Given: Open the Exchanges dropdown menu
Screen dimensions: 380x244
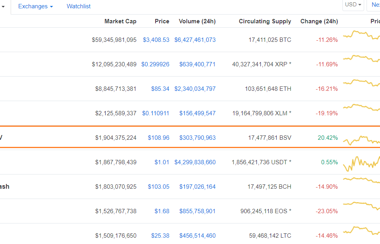Looking at the screenshot, I should click(35, 6).
